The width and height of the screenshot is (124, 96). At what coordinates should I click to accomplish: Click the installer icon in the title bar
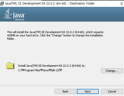(2, 4)
